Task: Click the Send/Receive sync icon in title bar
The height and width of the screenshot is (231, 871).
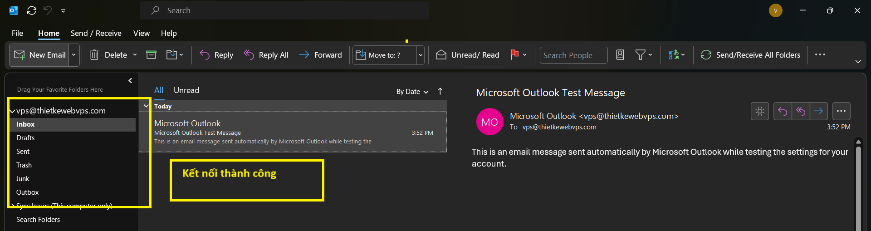Action: point(32,10)
